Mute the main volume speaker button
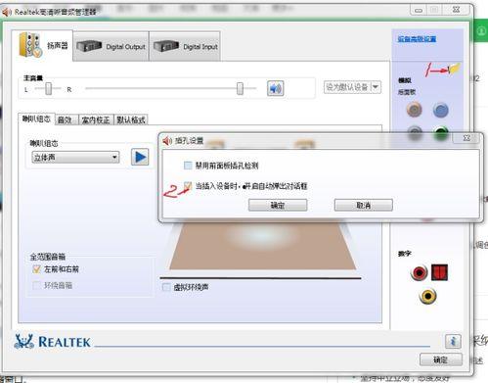 click(276, 88)
